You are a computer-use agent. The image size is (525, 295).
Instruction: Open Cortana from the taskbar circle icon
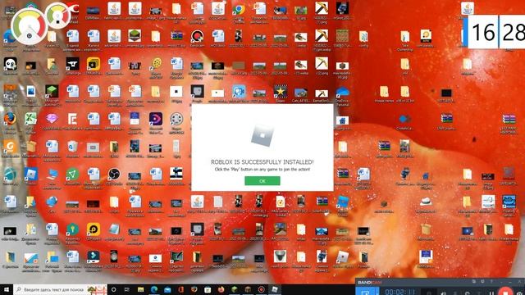point(113,289)
